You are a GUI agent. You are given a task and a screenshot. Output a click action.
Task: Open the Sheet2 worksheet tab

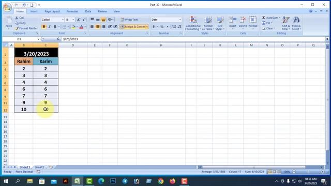[x=39, y=167]
